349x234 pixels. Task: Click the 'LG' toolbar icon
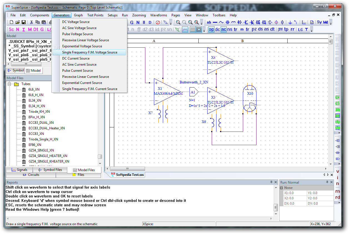click(x=300, y=29)
